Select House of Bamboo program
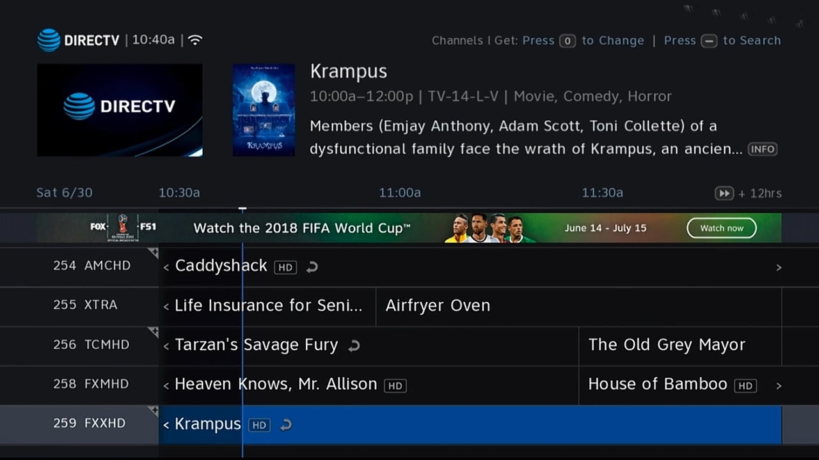The width and height of the screenshot is (819, 460). [680, 385]
